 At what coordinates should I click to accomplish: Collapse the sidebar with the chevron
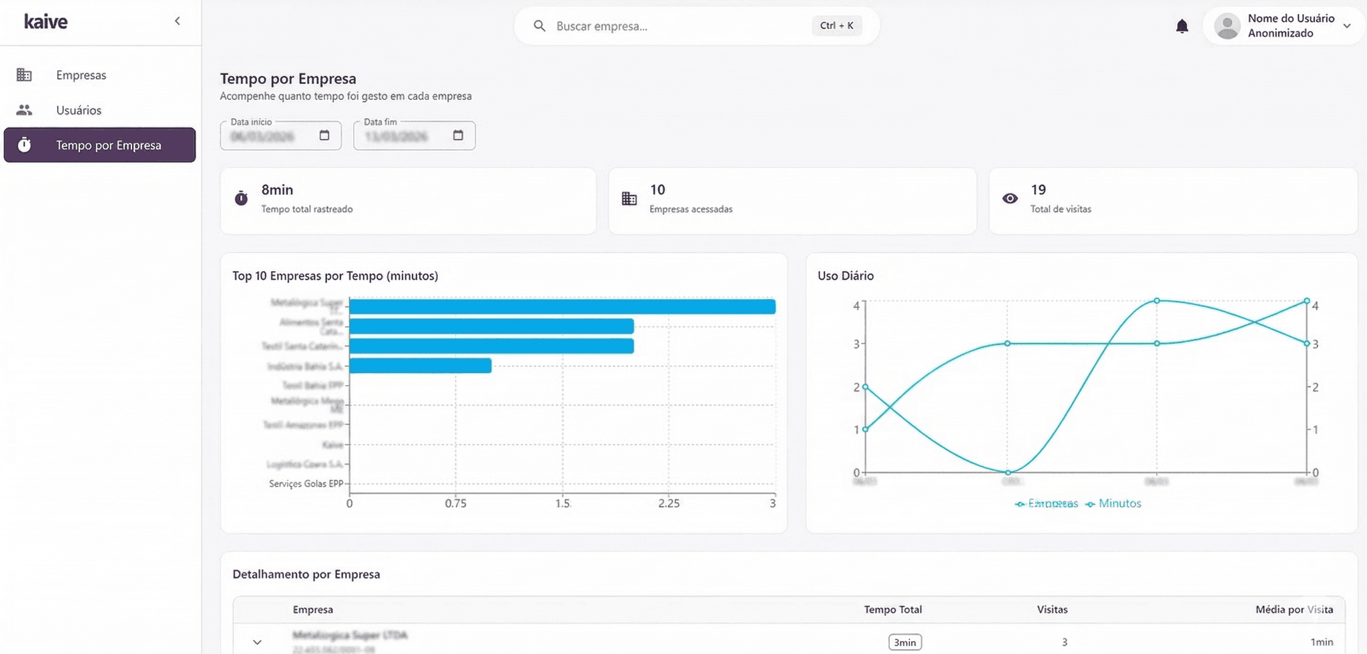pyautogui.click(x=178, y=21)
